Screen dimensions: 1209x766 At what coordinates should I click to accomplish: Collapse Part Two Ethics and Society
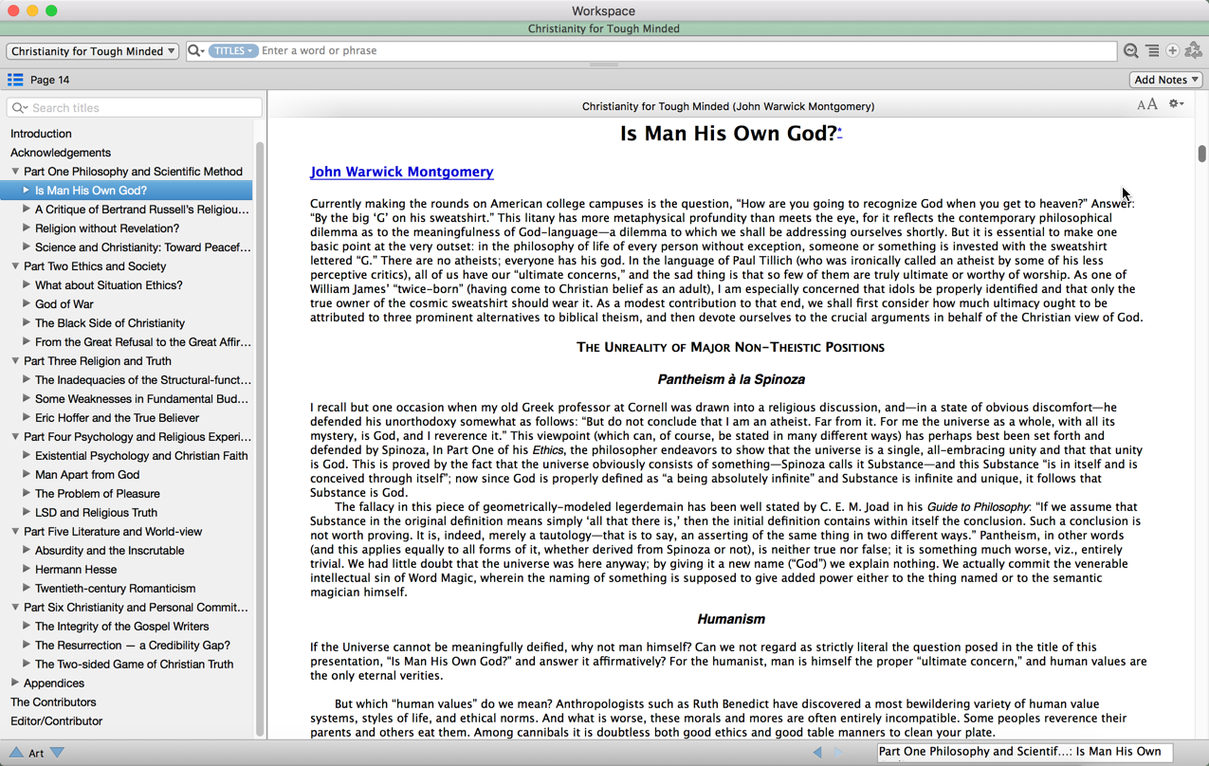coord(15,266)
